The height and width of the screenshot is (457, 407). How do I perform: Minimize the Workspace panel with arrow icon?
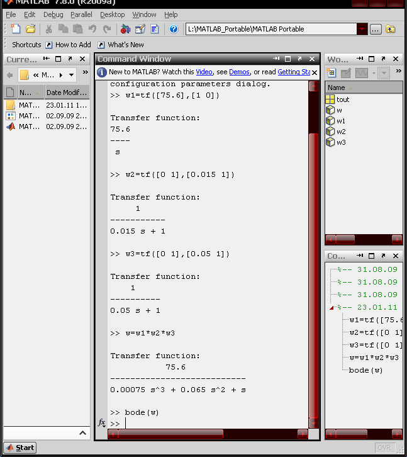[x=360, y=59]
